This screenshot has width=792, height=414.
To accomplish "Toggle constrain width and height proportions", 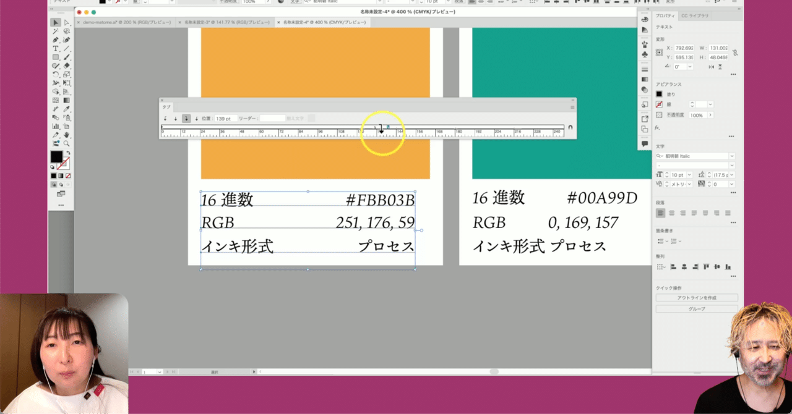I will pyautogui.click(x=735, y=53).
